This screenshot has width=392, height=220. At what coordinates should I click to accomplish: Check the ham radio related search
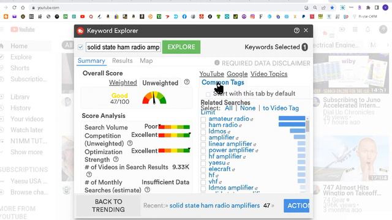point(203,126)
